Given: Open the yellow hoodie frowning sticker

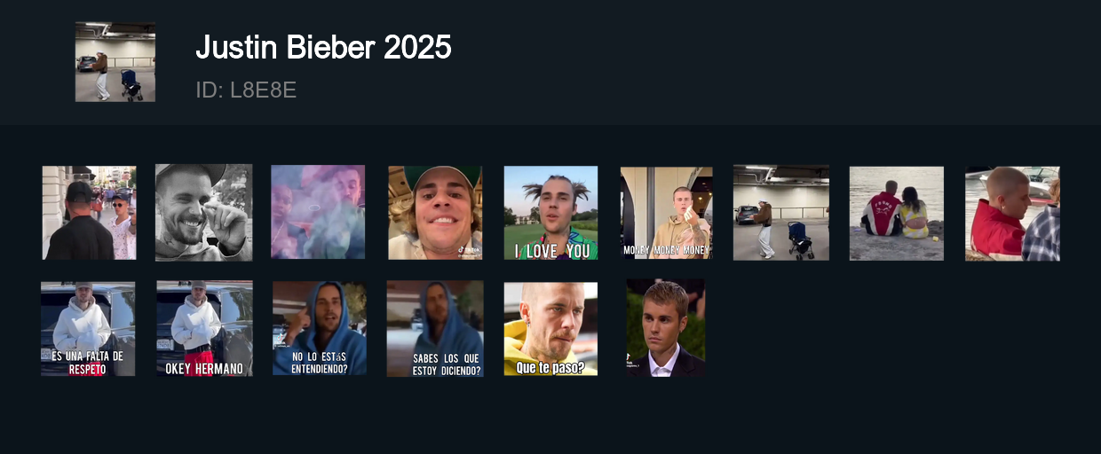Looking at the screenshot, I should pyautogui.click(x=551, y=329).
